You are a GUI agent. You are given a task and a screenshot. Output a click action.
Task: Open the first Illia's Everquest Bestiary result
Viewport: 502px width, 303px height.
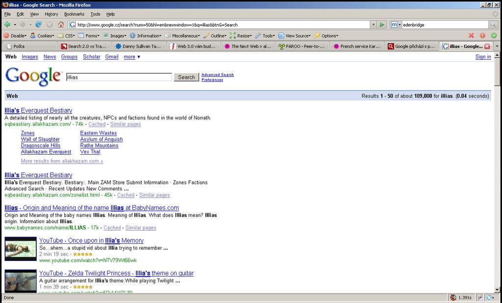pyautogui.click(x=38, y=110)
